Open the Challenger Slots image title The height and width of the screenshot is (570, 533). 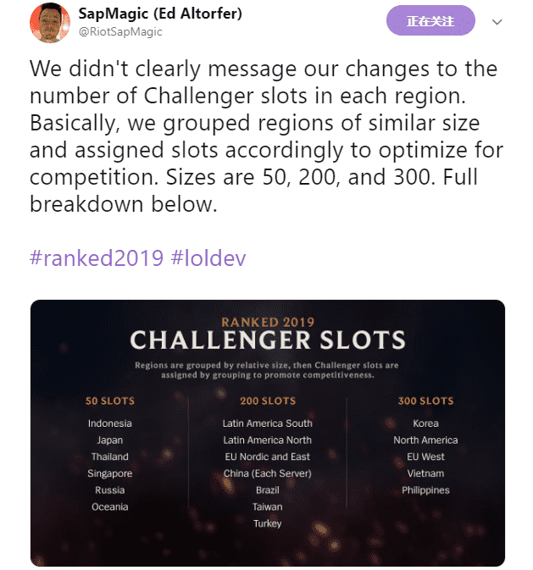point(268,340)
